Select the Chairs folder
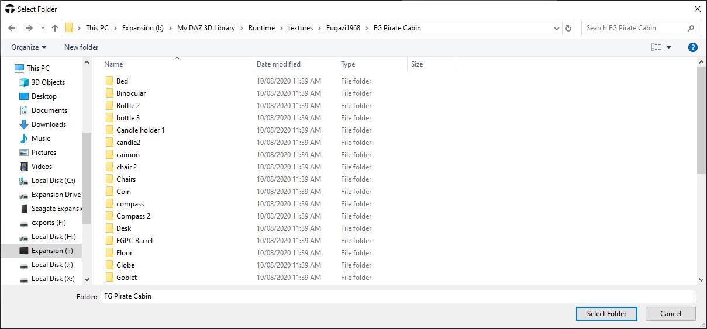The height and width of the screenshot is (329, 707). tap(126, 179)
